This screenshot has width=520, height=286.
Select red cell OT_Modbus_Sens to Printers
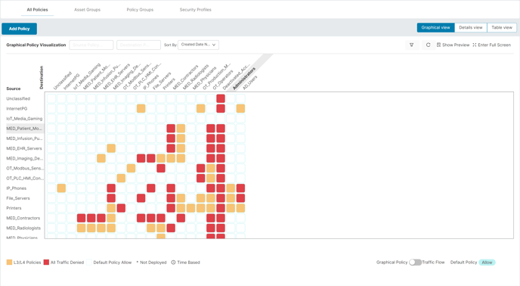161,169
